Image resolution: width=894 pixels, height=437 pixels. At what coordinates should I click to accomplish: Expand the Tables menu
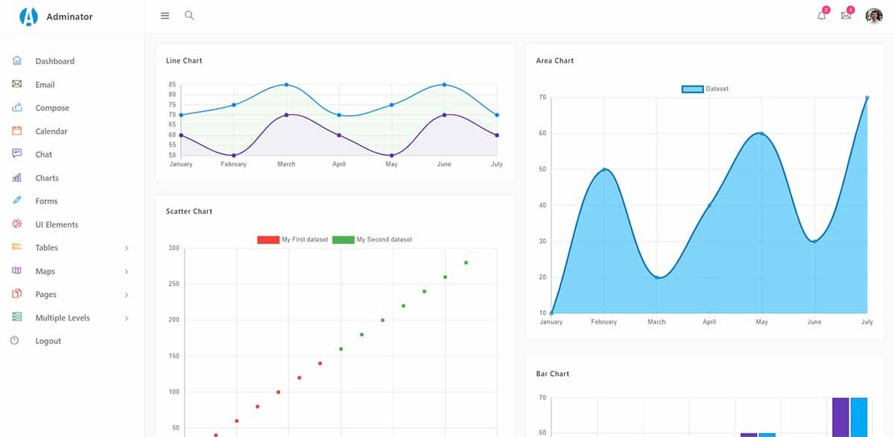tap(46, 248)
